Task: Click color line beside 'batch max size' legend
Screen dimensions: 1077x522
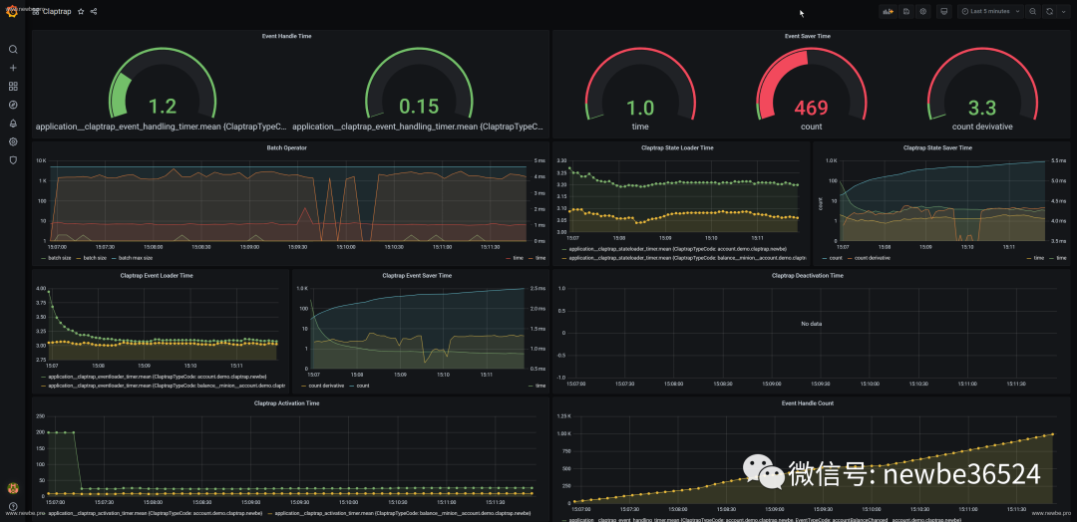Action: (x=114, y=258)
